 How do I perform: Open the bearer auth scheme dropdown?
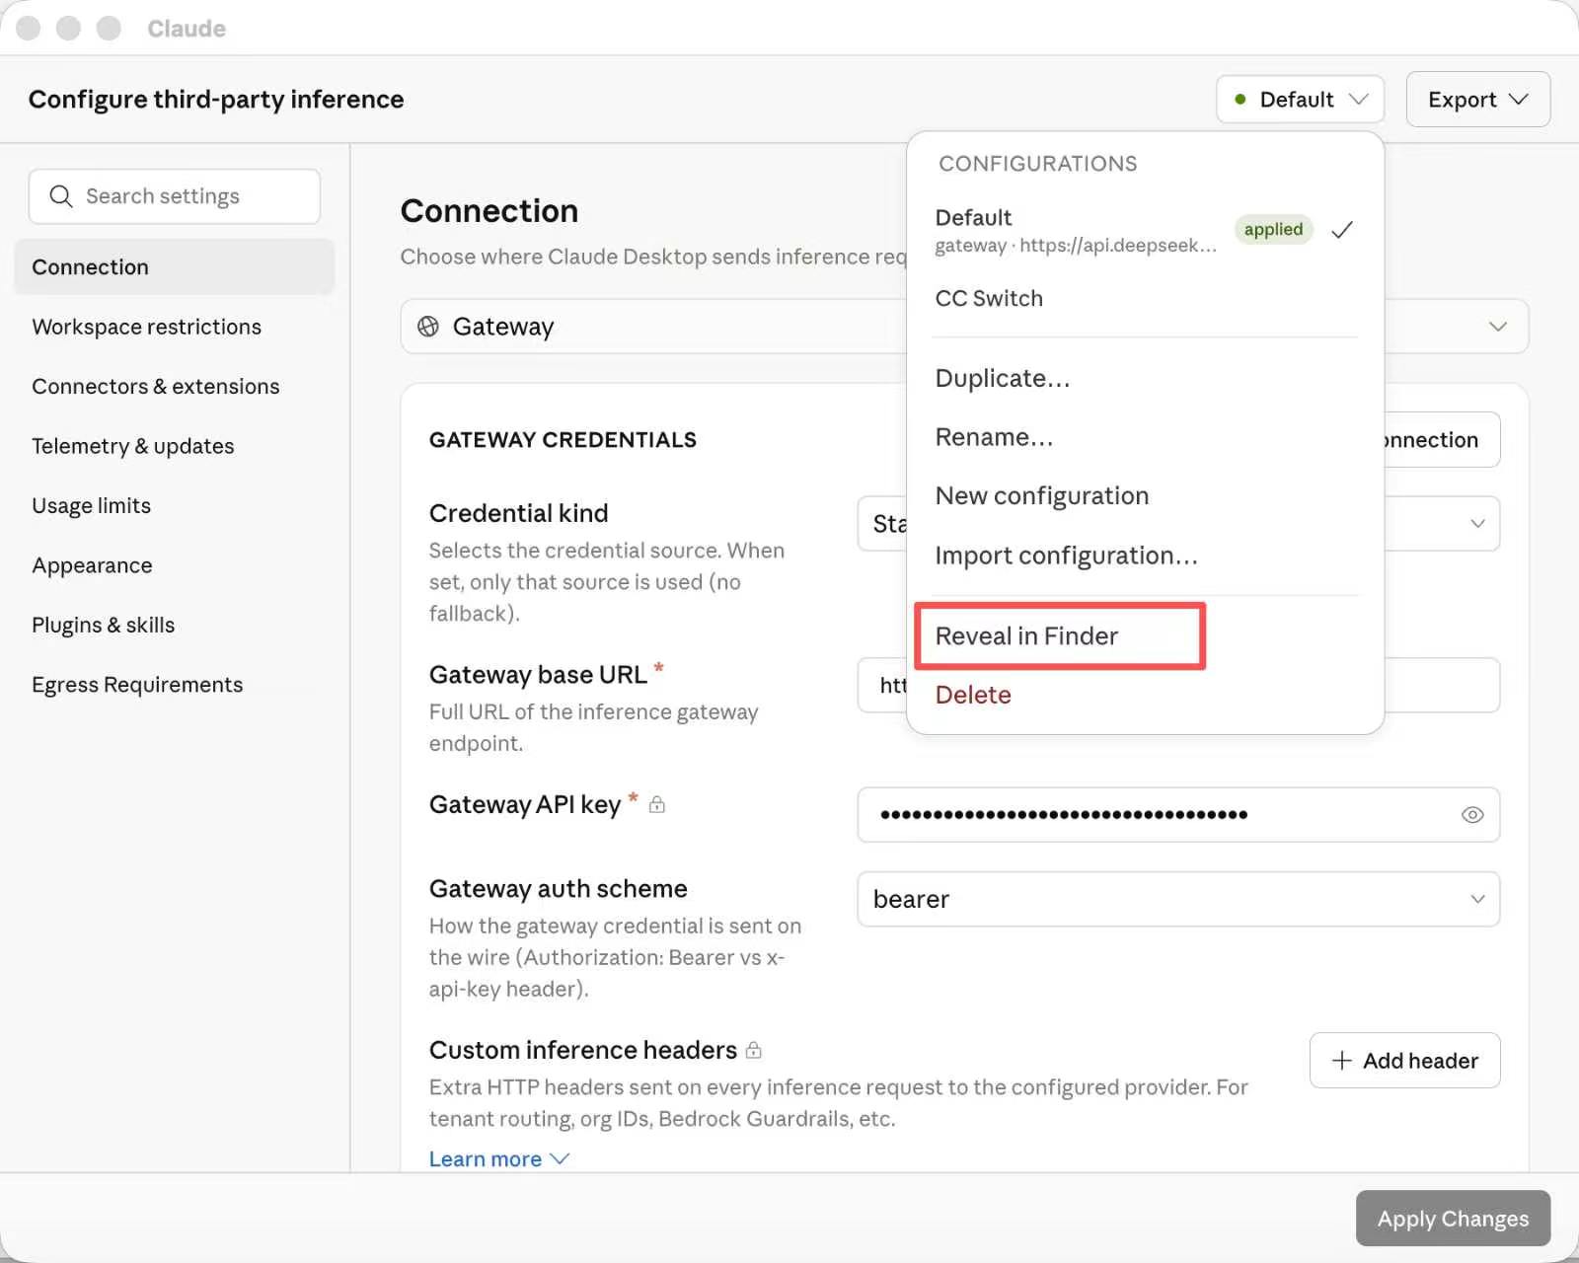[1178, 899]
